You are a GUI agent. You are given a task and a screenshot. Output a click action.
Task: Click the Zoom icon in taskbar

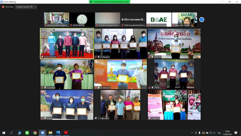(x=43, y=133)
